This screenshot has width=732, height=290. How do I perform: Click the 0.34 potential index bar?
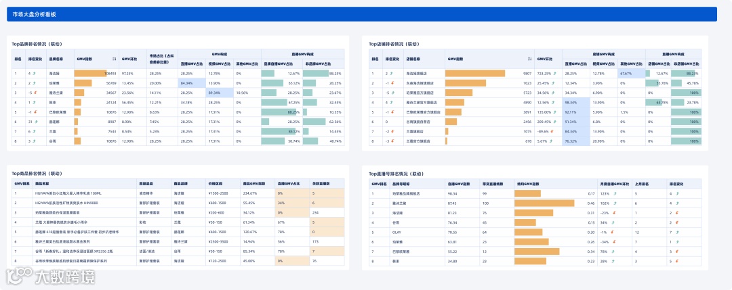[537, 251]
